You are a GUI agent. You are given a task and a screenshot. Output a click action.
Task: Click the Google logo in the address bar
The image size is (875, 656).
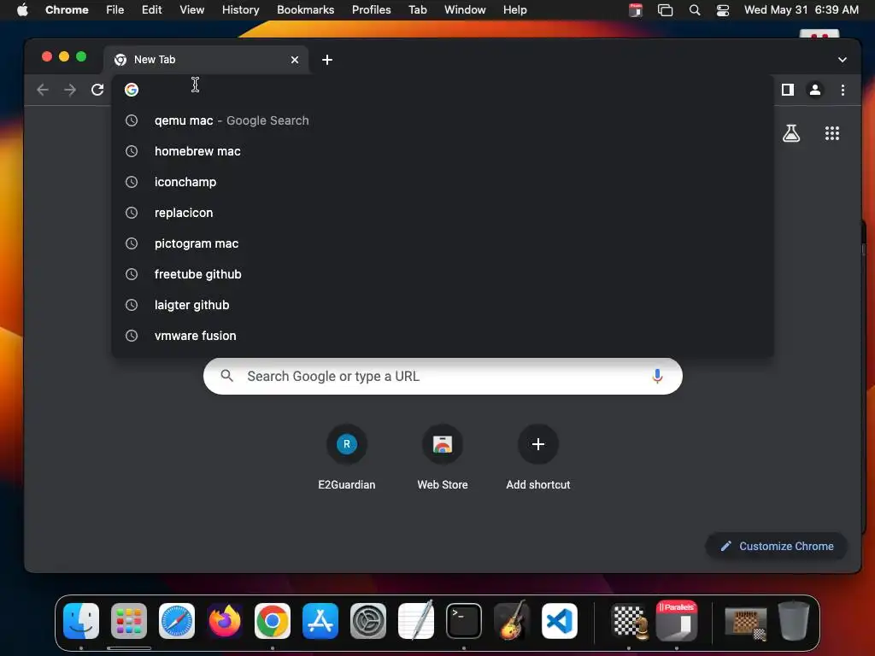pyautogui.click(x=132, y=90)
